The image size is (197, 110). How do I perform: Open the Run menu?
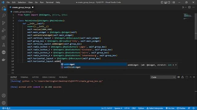pyautogui.click(x=42, y=2)
